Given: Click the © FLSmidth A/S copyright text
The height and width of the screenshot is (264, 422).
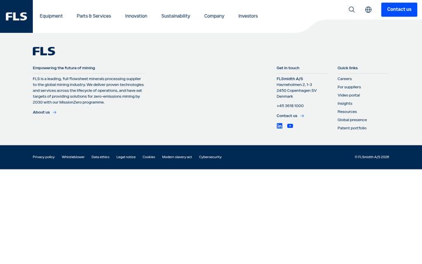Looking at the screenshot, I should coord(372,157).
